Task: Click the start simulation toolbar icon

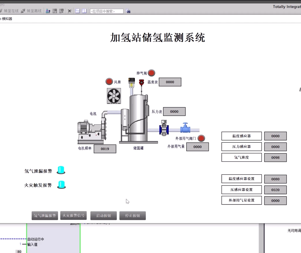Action: coord(55,11)
